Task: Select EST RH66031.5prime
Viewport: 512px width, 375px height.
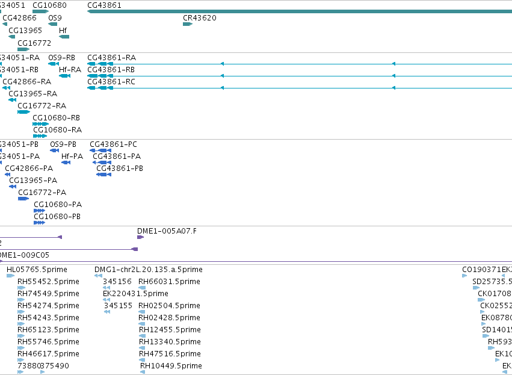Action: [x=142, y=288]
